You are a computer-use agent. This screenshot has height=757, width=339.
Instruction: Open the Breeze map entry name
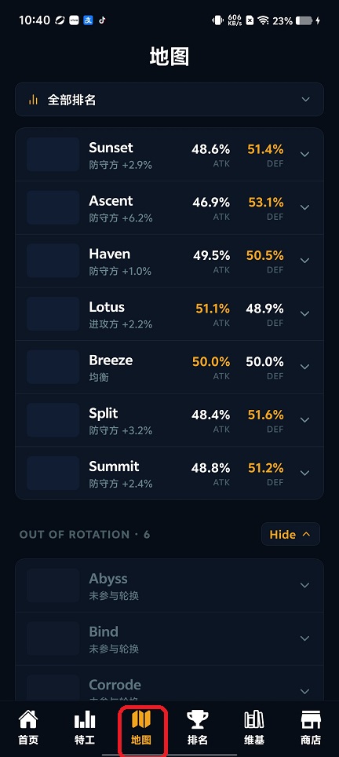111,360
